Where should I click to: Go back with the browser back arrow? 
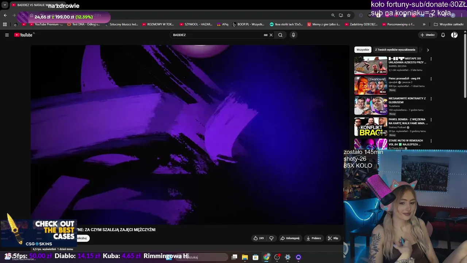[x=5, y=15]
